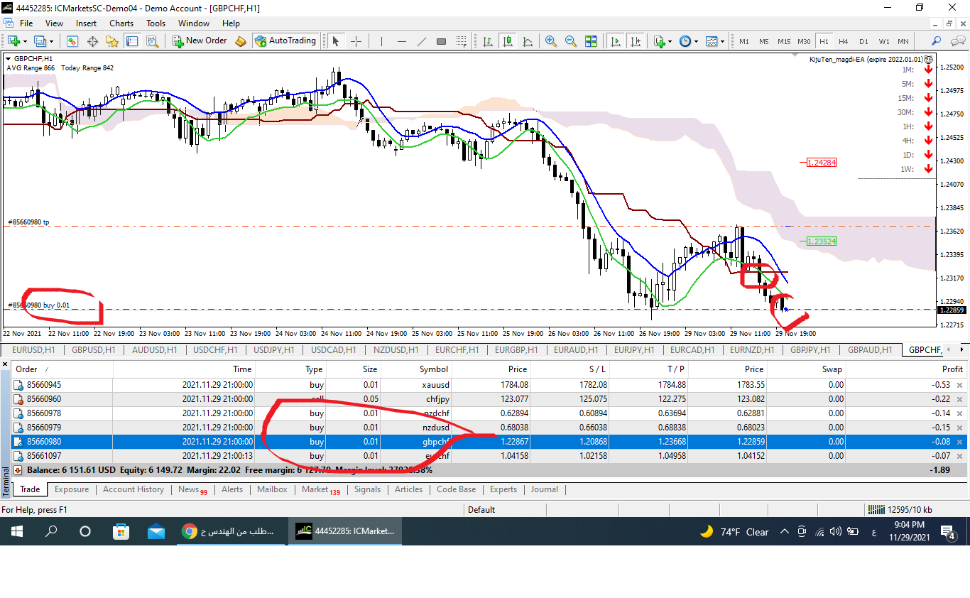
Task: Select the Crosshair tool
Action: pos(356,41)
